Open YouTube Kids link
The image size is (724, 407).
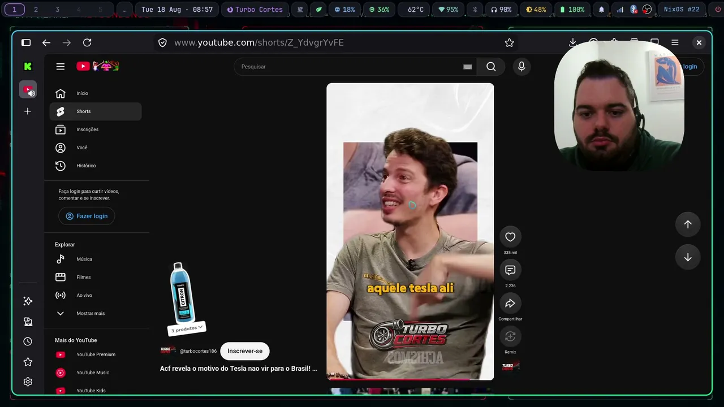[96, 391]
